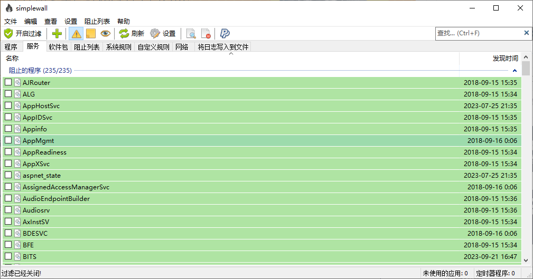Click the PayPal donate icon

(225, 33)
